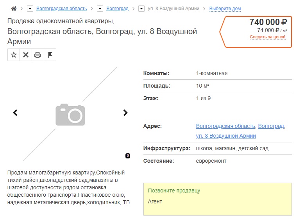Viewport: 297px width, 221px height.
Task: Open the Волгоград breadcrumb link
Action: [117, 9]
